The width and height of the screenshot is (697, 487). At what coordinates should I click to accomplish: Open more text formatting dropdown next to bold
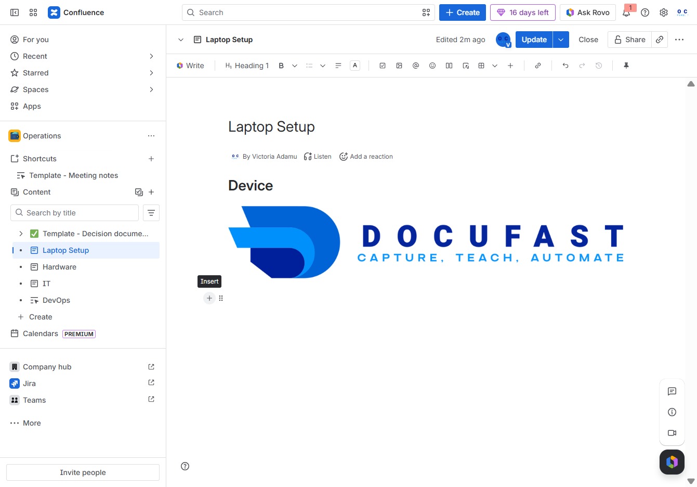tap(295, 66)
